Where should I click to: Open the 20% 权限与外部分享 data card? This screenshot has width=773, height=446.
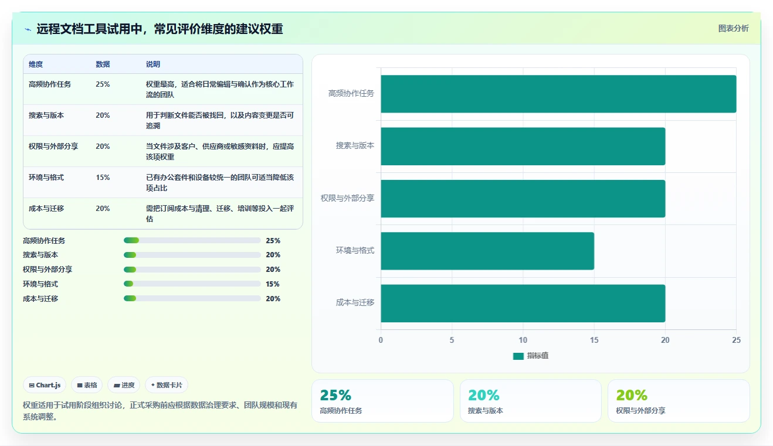(679, 401)
